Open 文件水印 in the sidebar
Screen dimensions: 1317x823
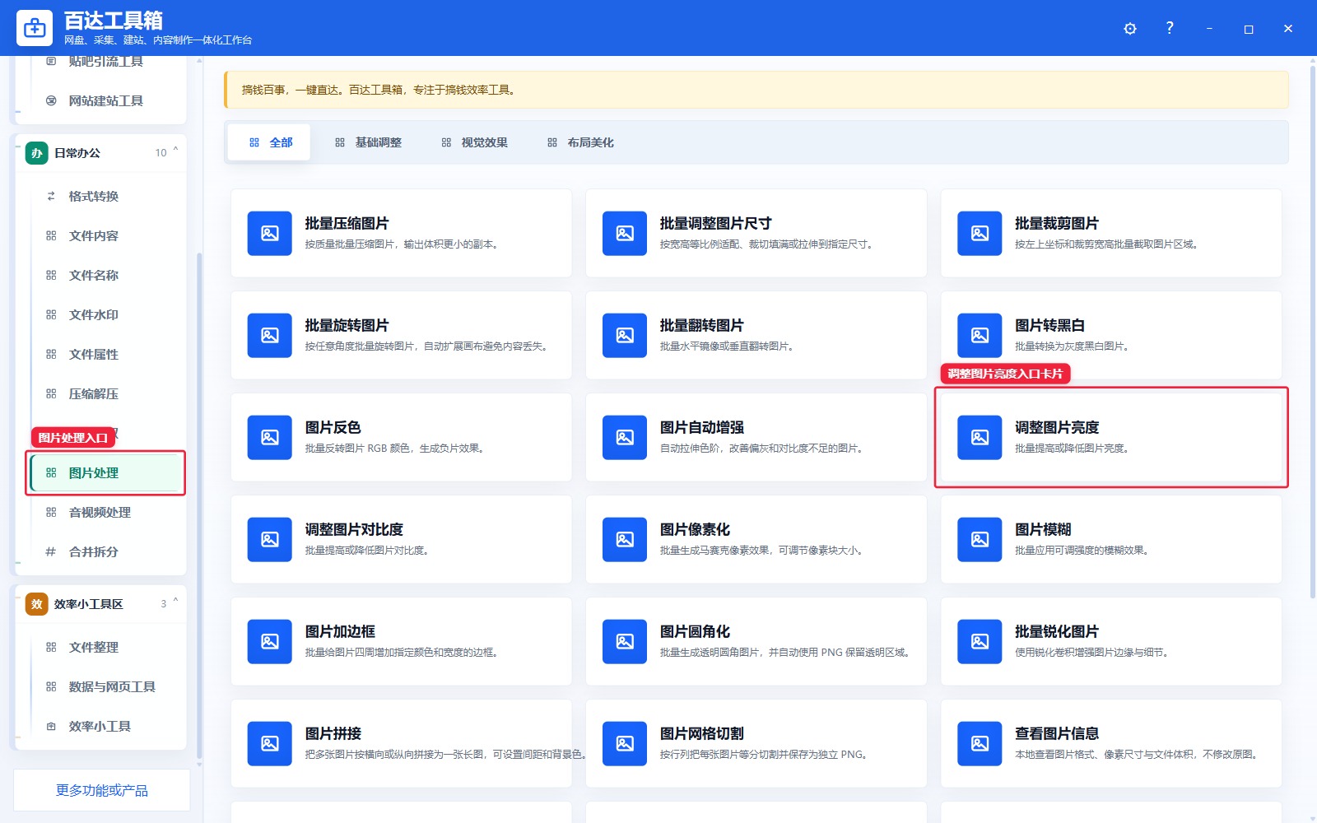106,314
